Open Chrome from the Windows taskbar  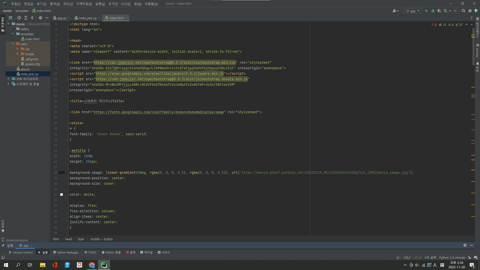[92, 265]
